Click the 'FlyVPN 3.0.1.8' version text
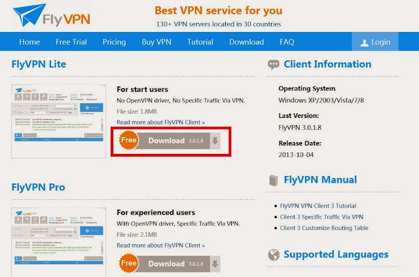 [x=300, y=128]
